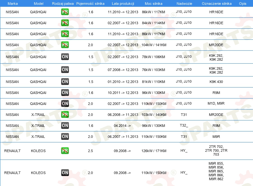
Task: Click the Marka column header
Action: pyautogui.click(x=13, y=4)
